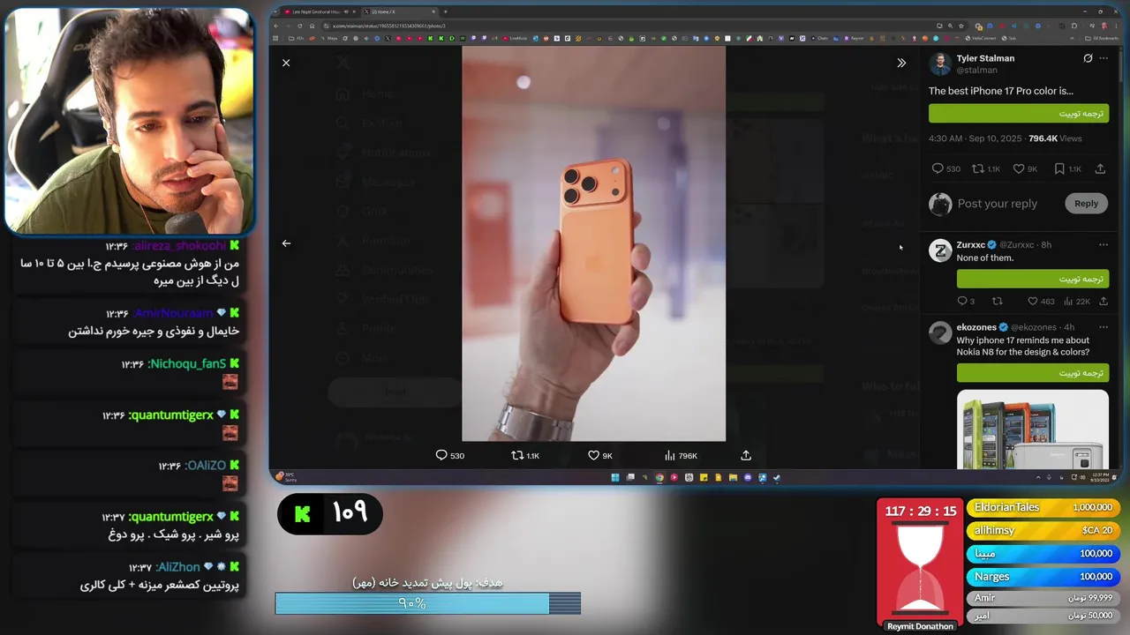
Task: Click Narges 100,000 donation entry
Action: 1043,576
